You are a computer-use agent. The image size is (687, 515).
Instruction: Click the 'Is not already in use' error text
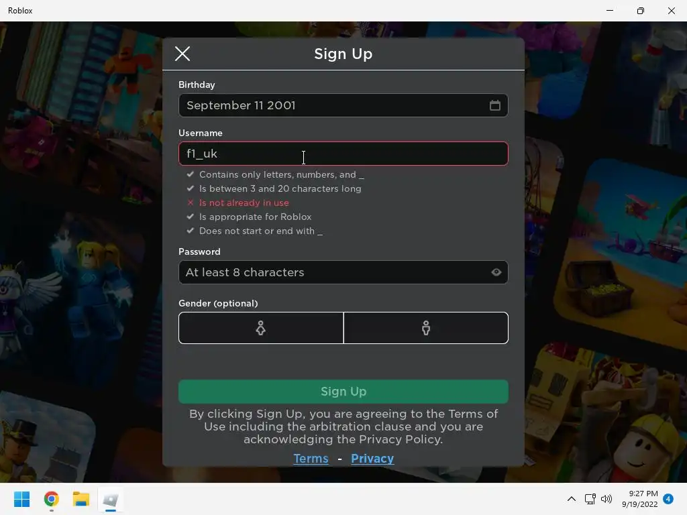tap(244, 203)
